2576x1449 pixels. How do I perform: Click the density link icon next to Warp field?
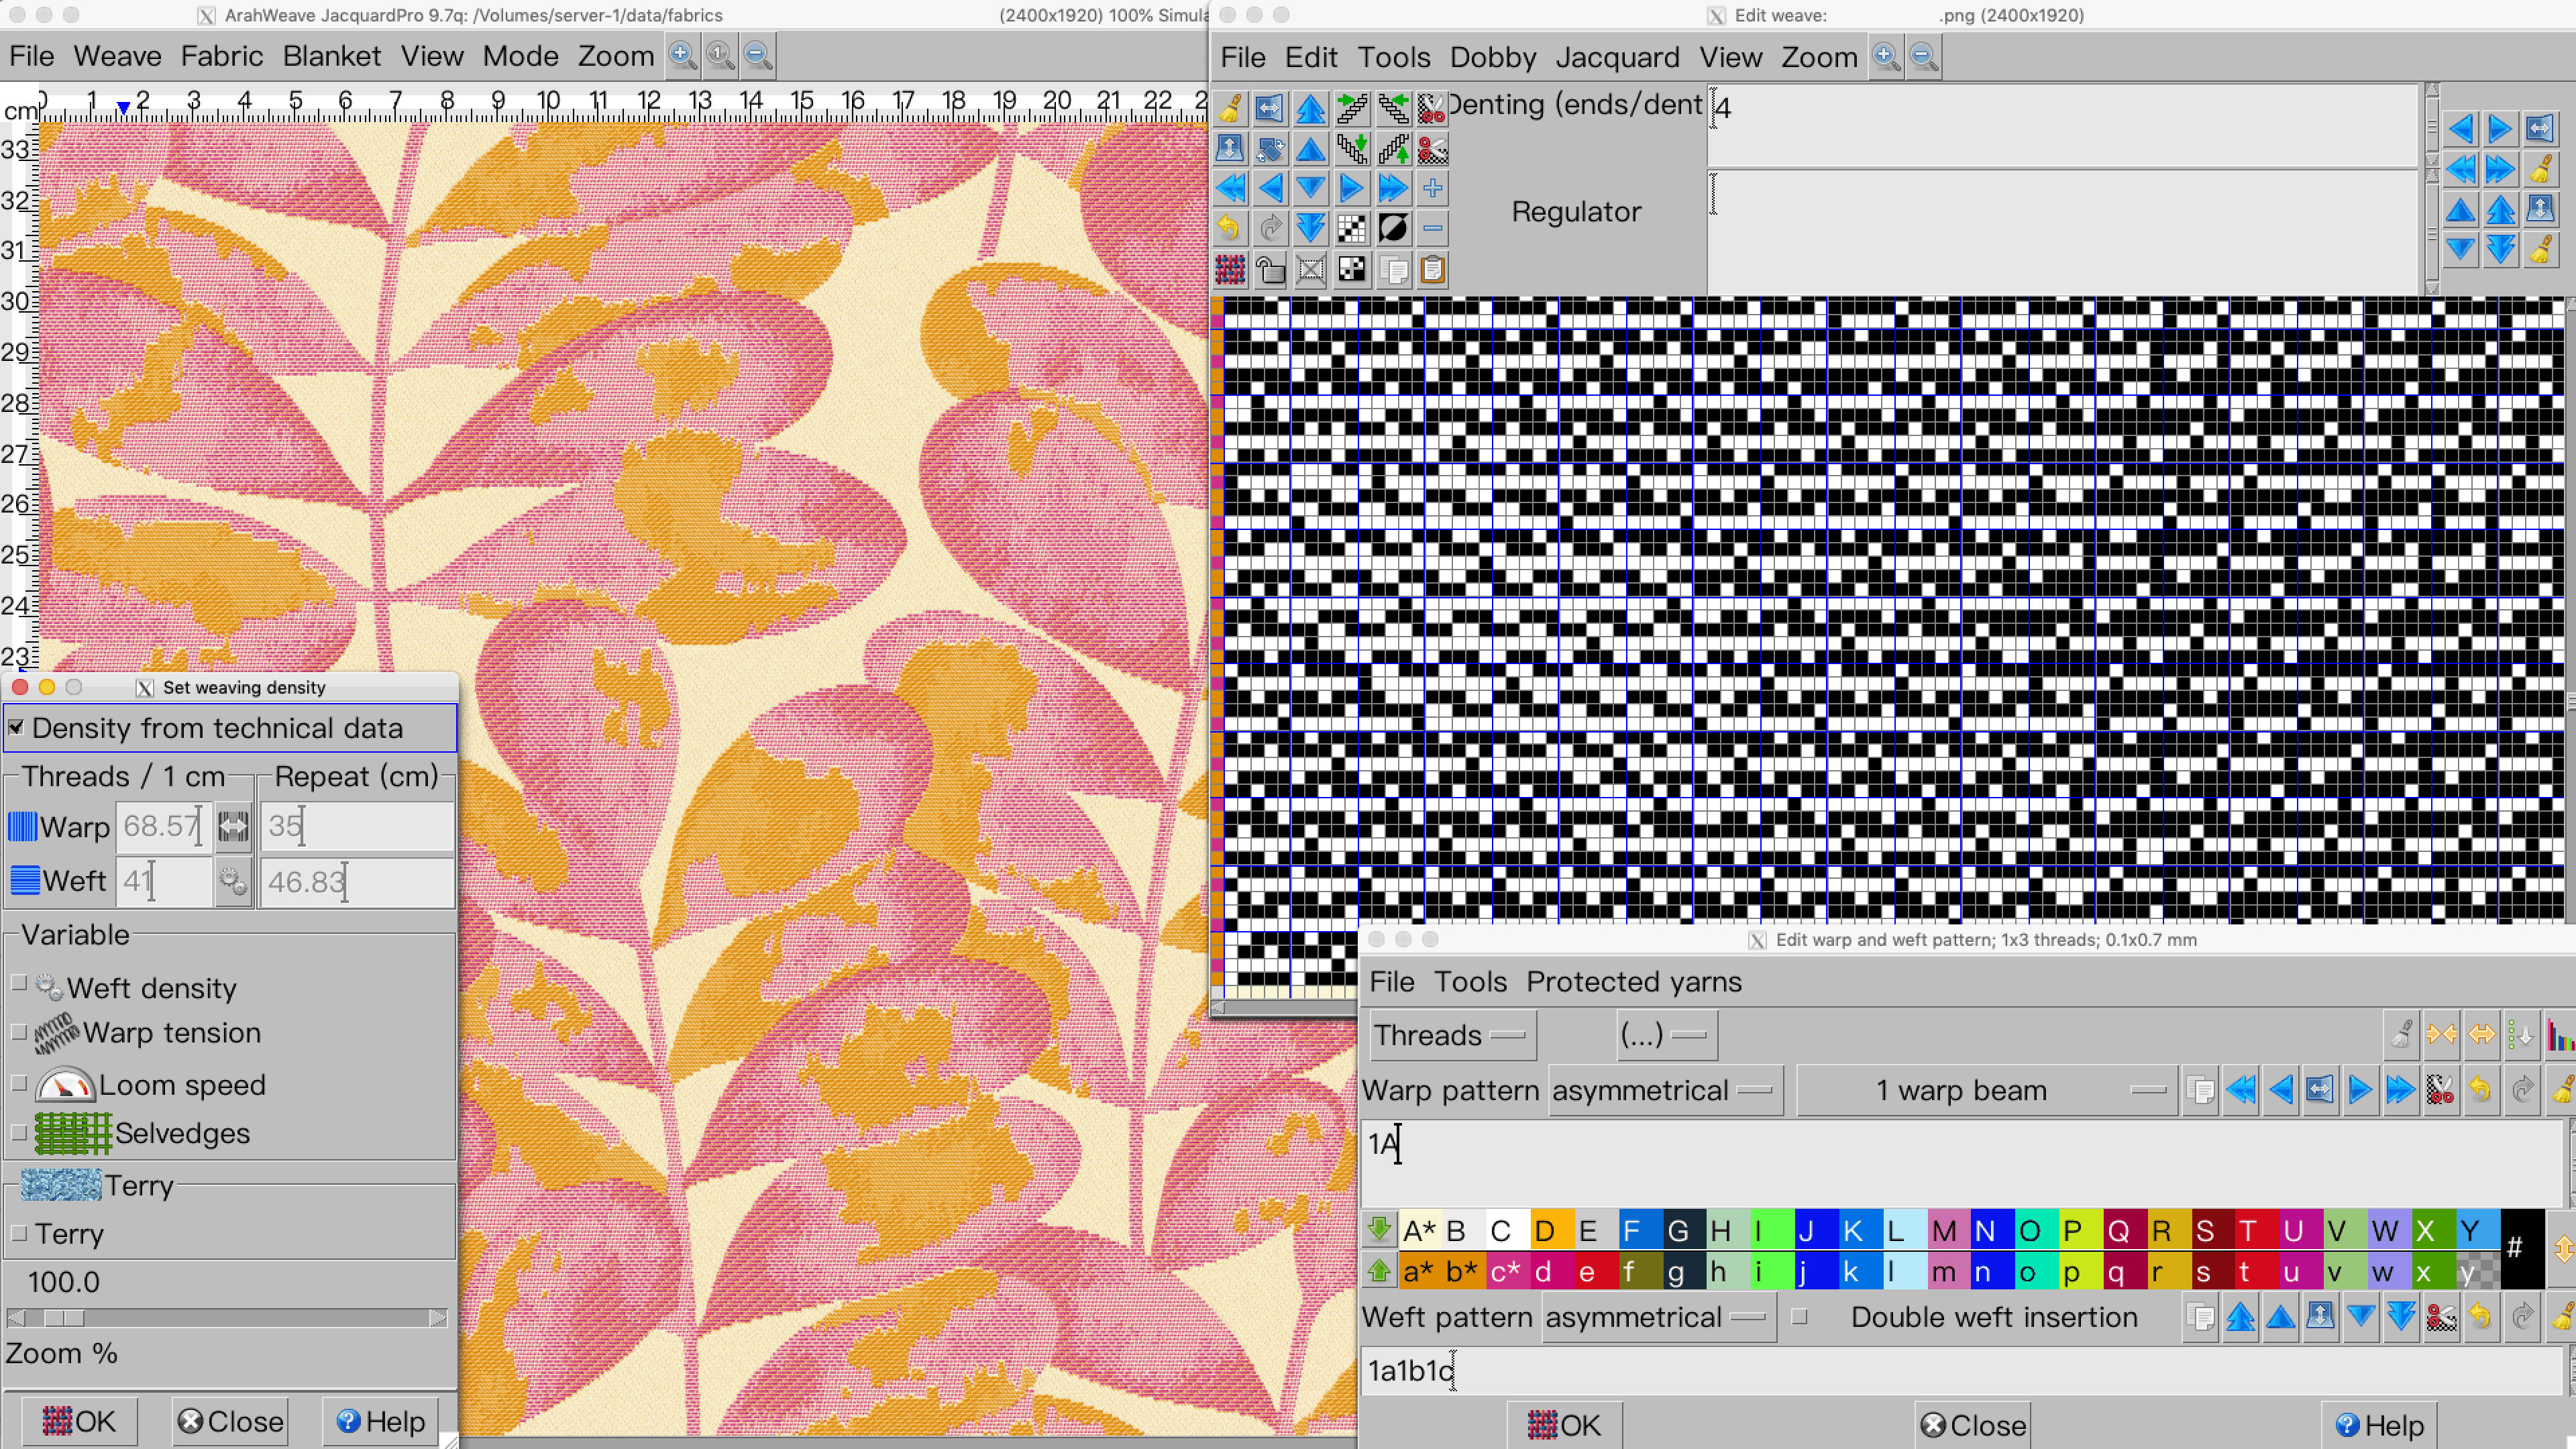click(x=233, y=827)
